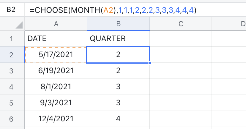Select cell containing 12/4/2021

56,119
